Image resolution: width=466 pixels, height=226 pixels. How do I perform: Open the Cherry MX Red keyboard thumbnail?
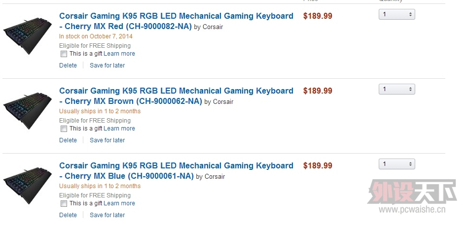click(27, 36)
